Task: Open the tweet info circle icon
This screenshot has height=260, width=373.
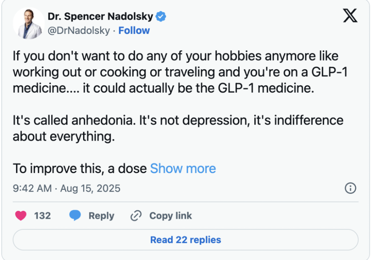Action: pyautogui.click(x=350, y=188)
